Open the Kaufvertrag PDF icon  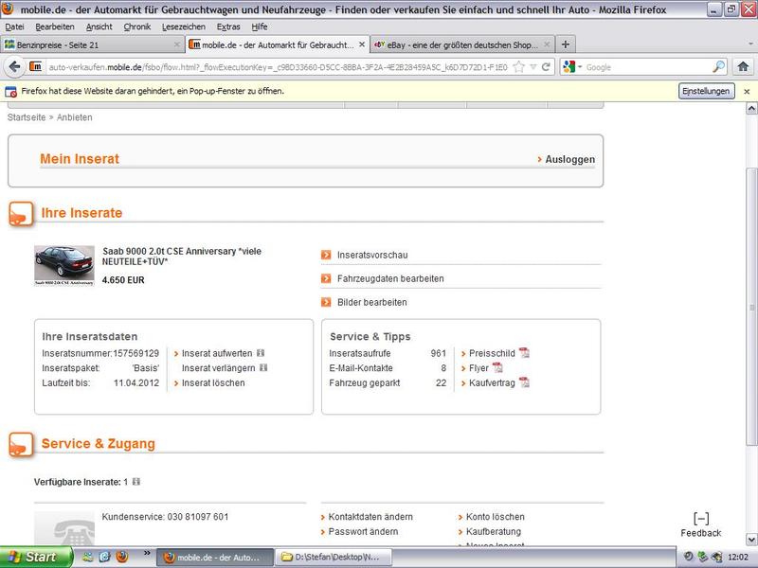click(x=525, y=382)
